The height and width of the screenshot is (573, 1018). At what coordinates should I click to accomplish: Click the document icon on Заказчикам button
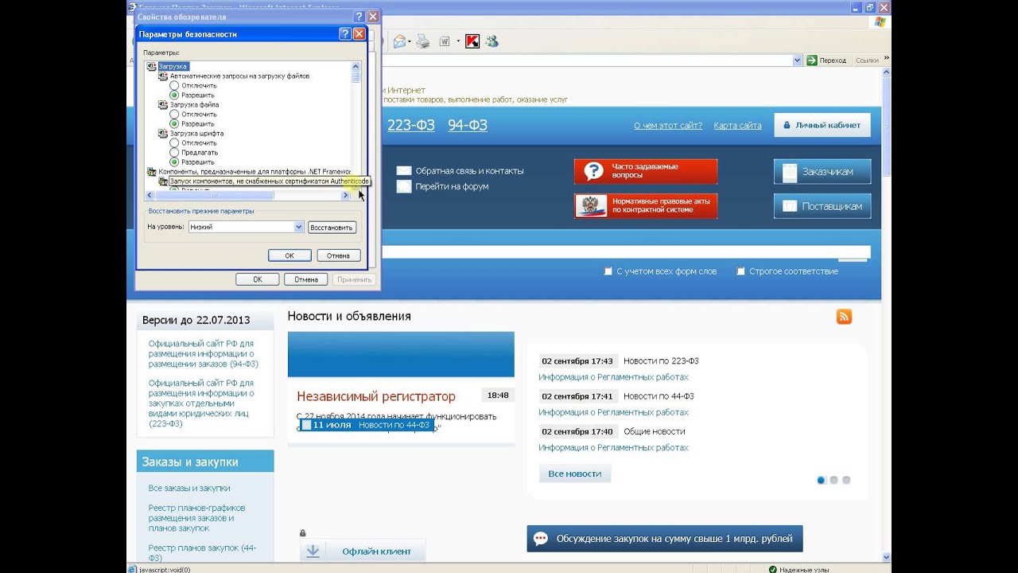789,172
